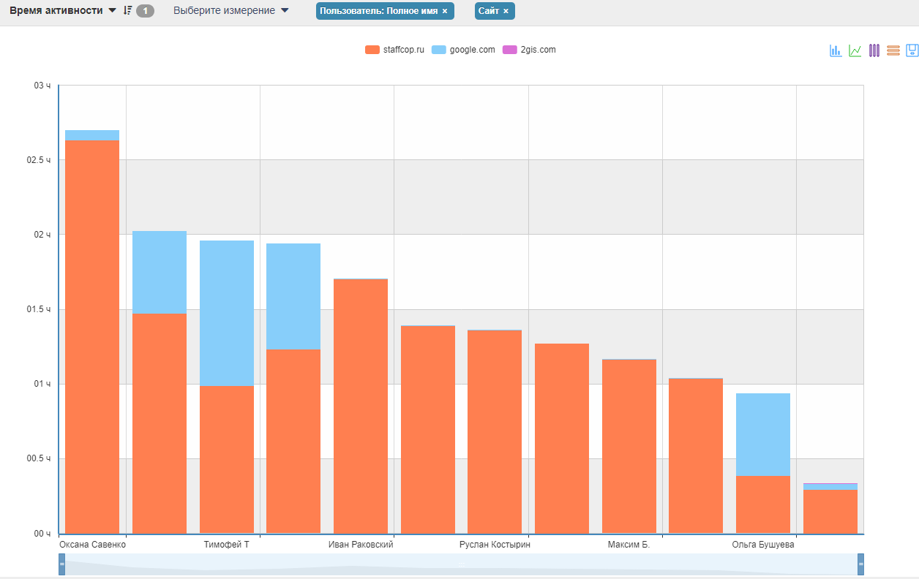The width and height of the screenshot is (919, 579).
Task: Click the sort count badge '1'
Action: pyautogui.click(x=145, y=11)
